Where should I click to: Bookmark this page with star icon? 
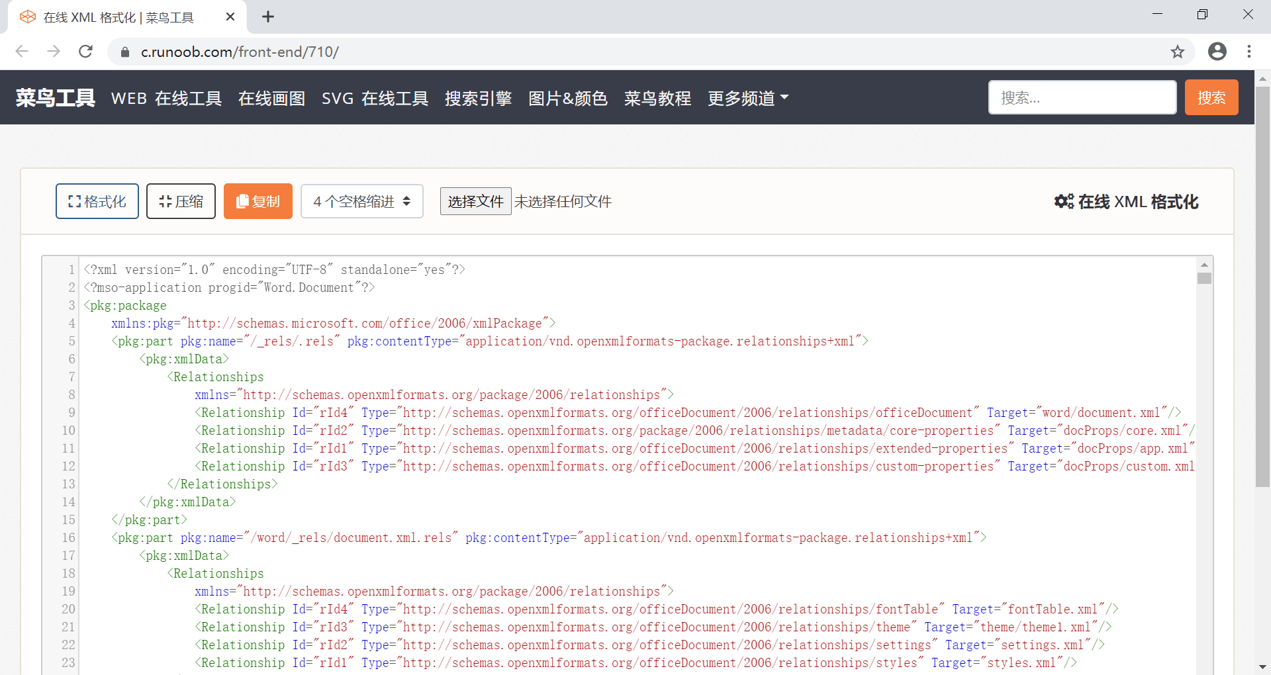pyautogui.click(x=1177, y=52)
